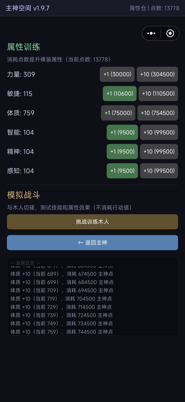Click the 系统日志 log panel
The width and height of the screenshot is (185, 402).
(x=92, y=296)
